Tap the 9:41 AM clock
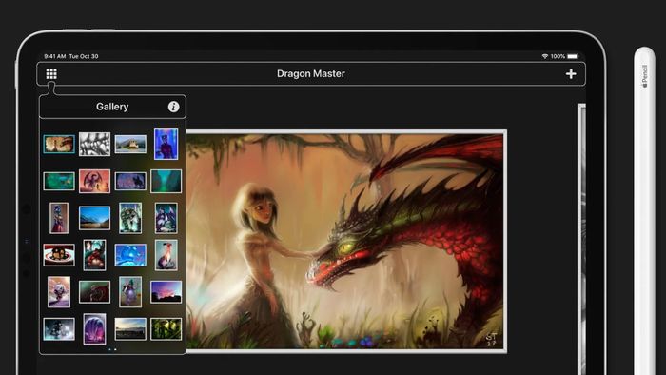The height and width of the screenshot is (375, 666). [55, 56]
